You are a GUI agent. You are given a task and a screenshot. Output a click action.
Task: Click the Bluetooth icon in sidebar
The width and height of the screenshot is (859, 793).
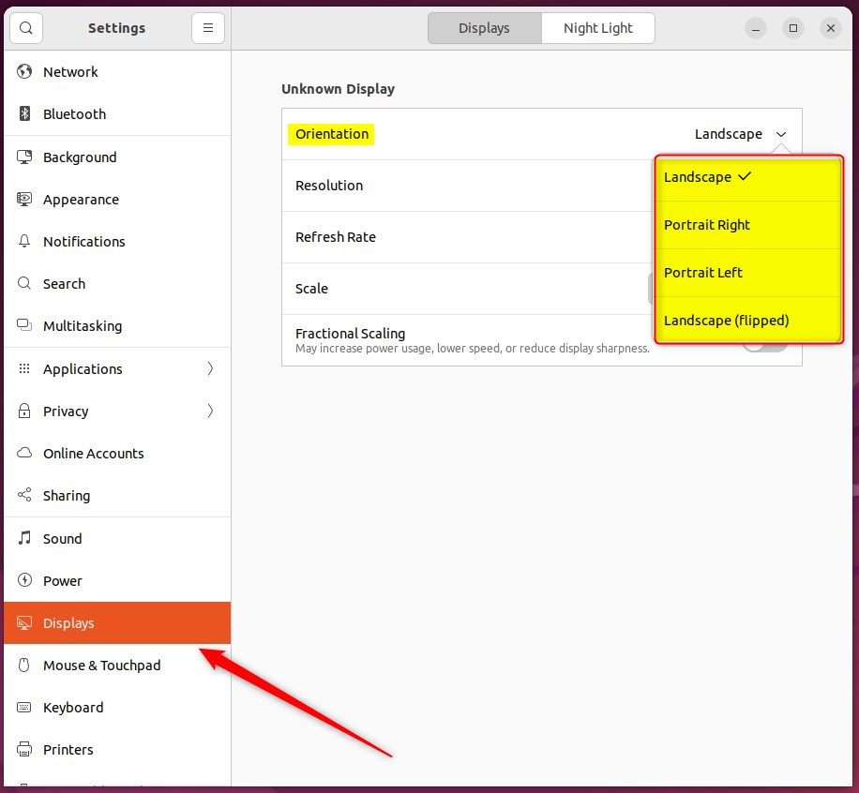pyautogui.click(x=24, y=113)
